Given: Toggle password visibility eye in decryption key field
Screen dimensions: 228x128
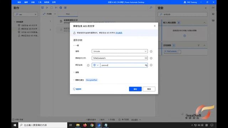Looking at the screenshot, I should coord(146,65).
